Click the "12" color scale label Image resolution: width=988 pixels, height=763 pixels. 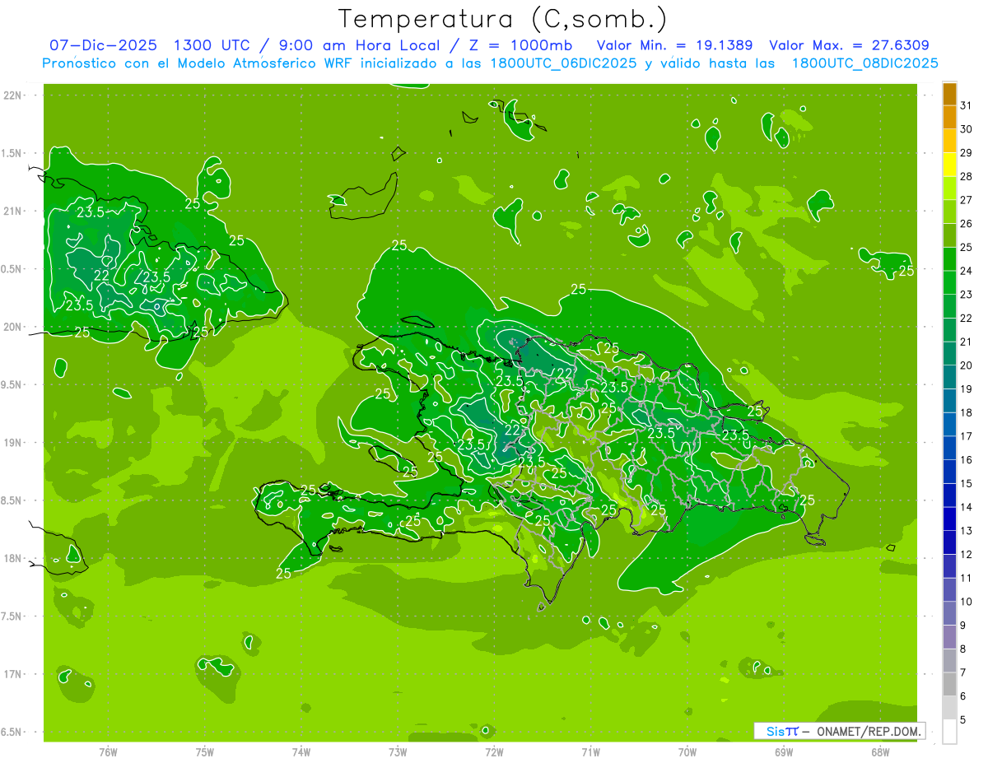(x=966, y=555)
